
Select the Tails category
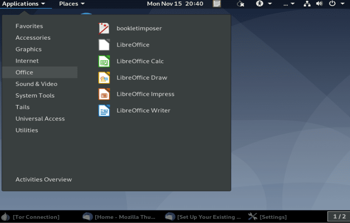22,107
